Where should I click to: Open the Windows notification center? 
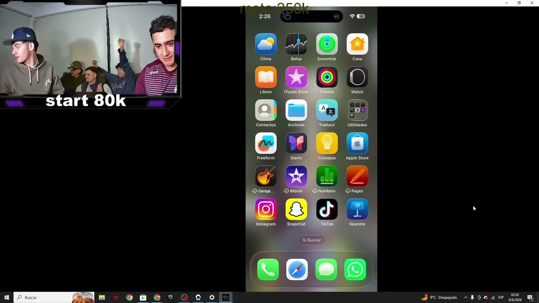(x=530, y=298)
